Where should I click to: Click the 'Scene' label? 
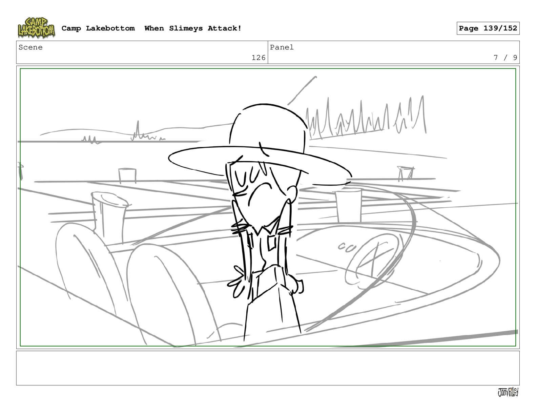coord(30,47)
